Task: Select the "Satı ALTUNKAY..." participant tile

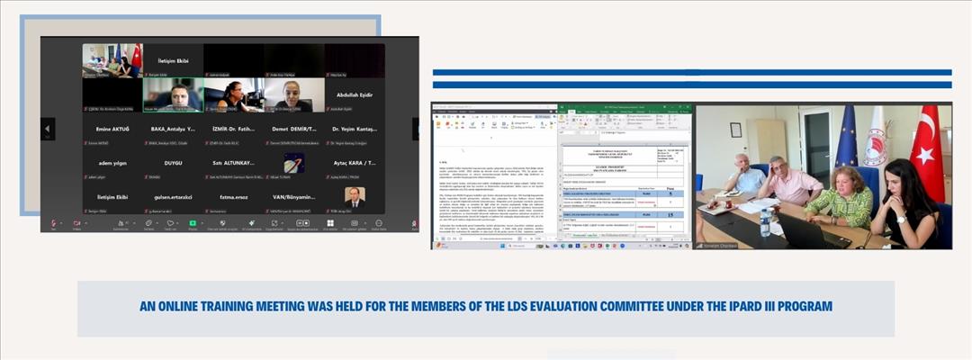Action: tap(234, 164)
